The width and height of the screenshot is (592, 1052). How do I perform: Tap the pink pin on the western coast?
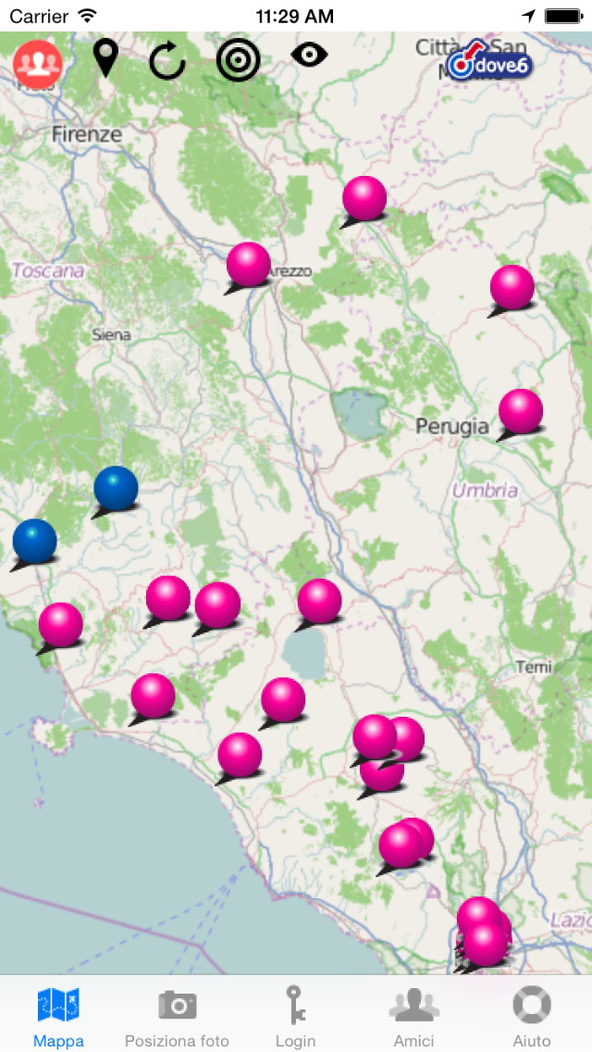coord(60,625)
